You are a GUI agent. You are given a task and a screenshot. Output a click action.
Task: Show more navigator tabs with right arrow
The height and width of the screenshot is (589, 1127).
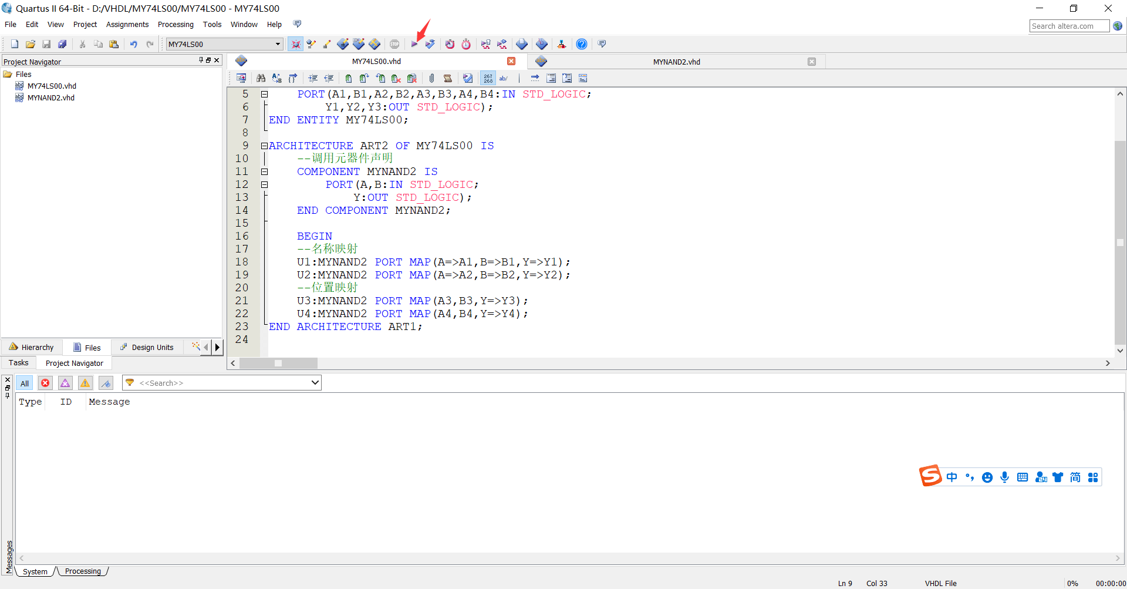[217, 347]
